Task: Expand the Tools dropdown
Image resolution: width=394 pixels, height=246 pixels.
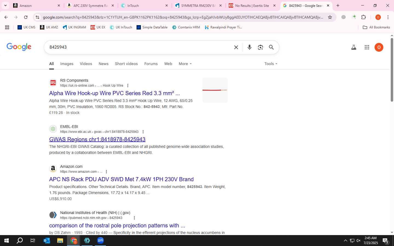Action: [271, 64]
